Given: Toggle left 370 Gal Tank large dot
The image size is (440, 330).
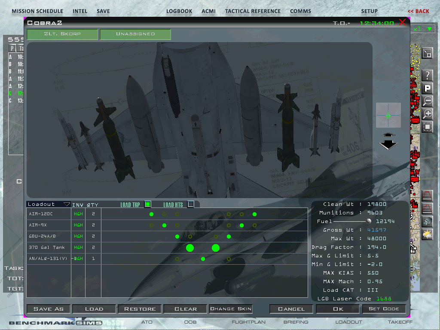Looking at the screenshot, I should tap(190, 248).
